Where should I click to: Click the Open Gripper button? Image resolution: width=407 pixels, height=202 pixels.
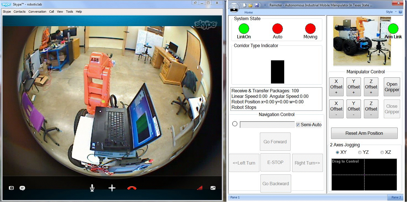click(x=392, y=87)
